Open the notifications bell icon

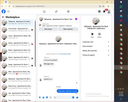coord(104,11)
